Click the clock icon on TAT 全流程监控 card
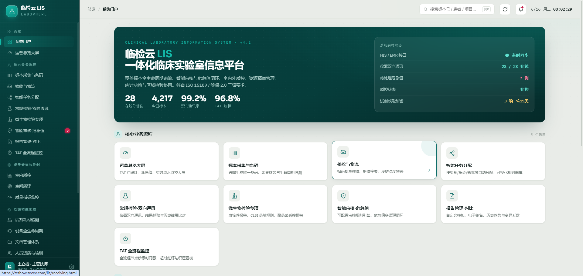 coord(125,238)
